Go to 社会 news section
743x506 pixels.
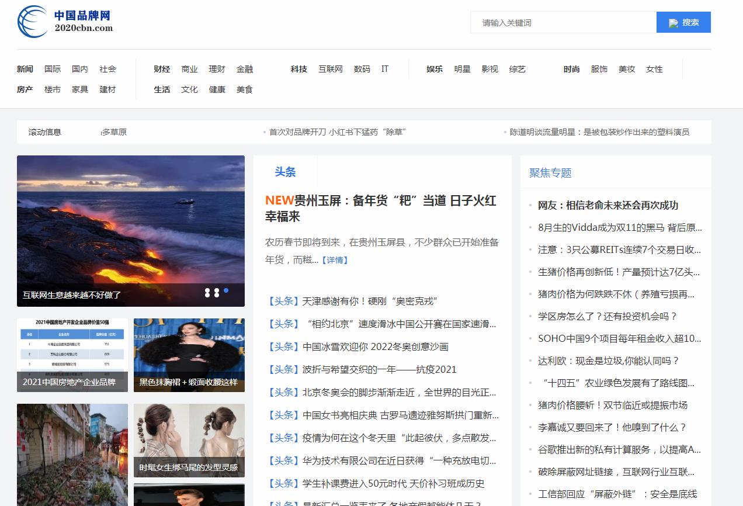(107, 69)
